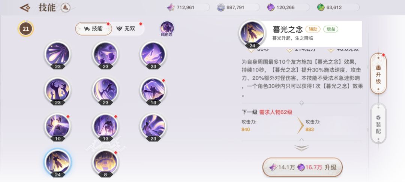The height and width of the screenshot is (182, 405).
Task: Select the level 23 comet burst skill icon
Action: 58,55
